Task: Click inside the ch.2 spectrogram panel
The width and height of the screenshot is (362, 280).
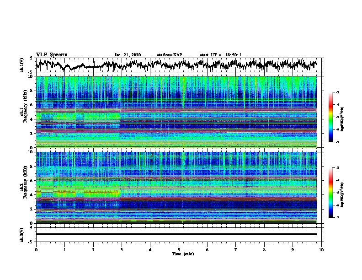Action: [176, 188]
